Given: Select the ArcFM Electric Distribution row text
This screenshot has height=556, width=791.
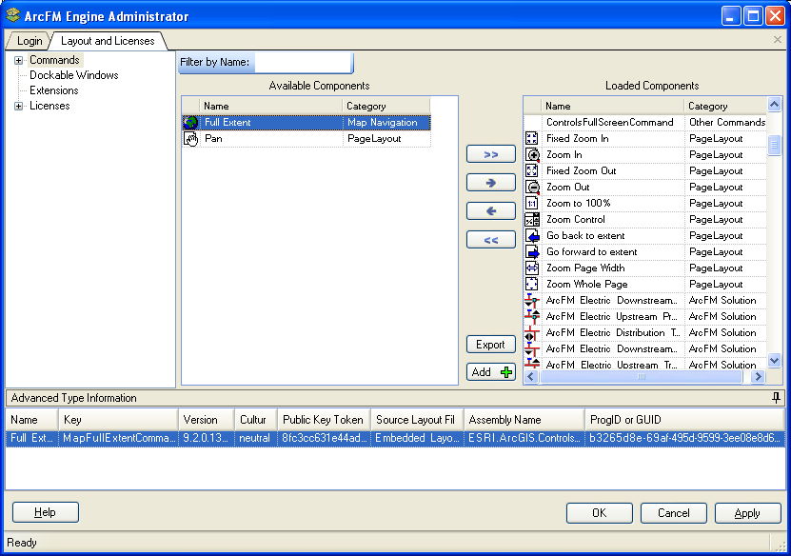Looking at the screenshot, I should 613,332.
